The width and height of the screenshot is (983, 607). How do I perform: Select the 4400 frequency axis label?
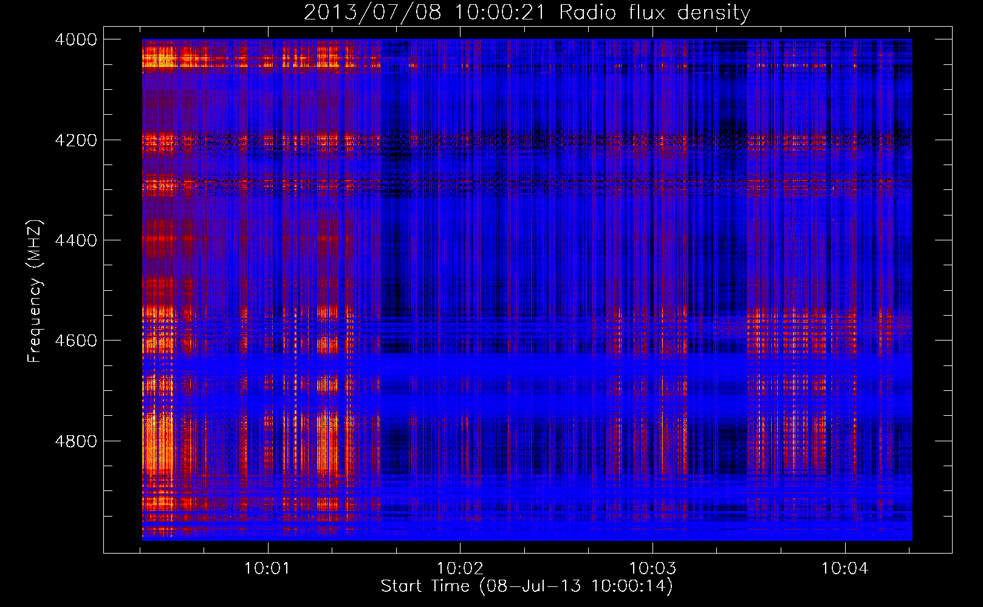coord(76,240)
